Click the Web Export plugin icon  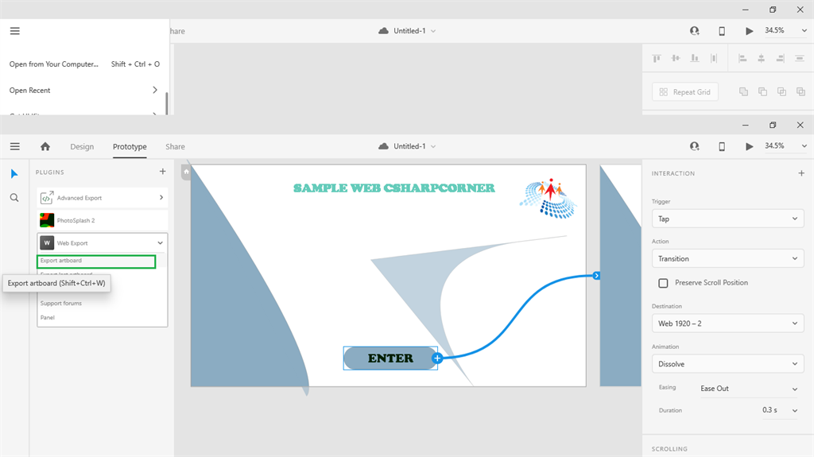47,242
